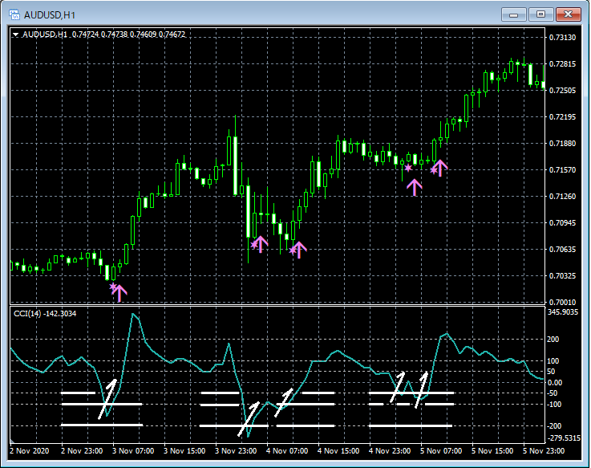Select the pink arrow under the 4 Nov 07:00 candles
Image resolution: width=591 pixels, height=468 pixels.
[x=298, y=249]
